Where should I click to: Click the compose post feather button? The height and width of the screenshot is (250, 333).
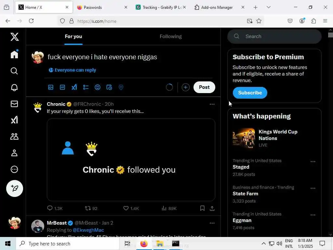coord(14,188)
